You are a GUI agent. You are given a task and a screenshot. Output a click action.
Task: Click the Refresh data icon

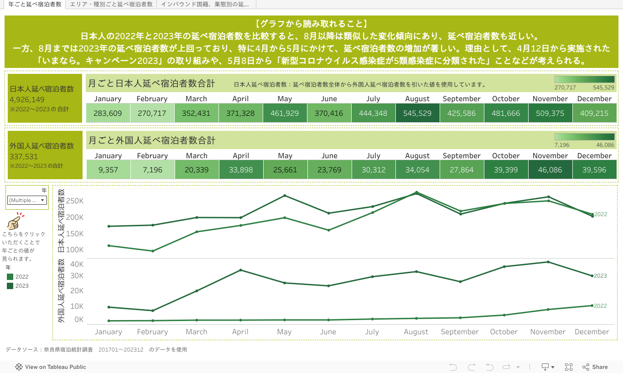[507, 367]
